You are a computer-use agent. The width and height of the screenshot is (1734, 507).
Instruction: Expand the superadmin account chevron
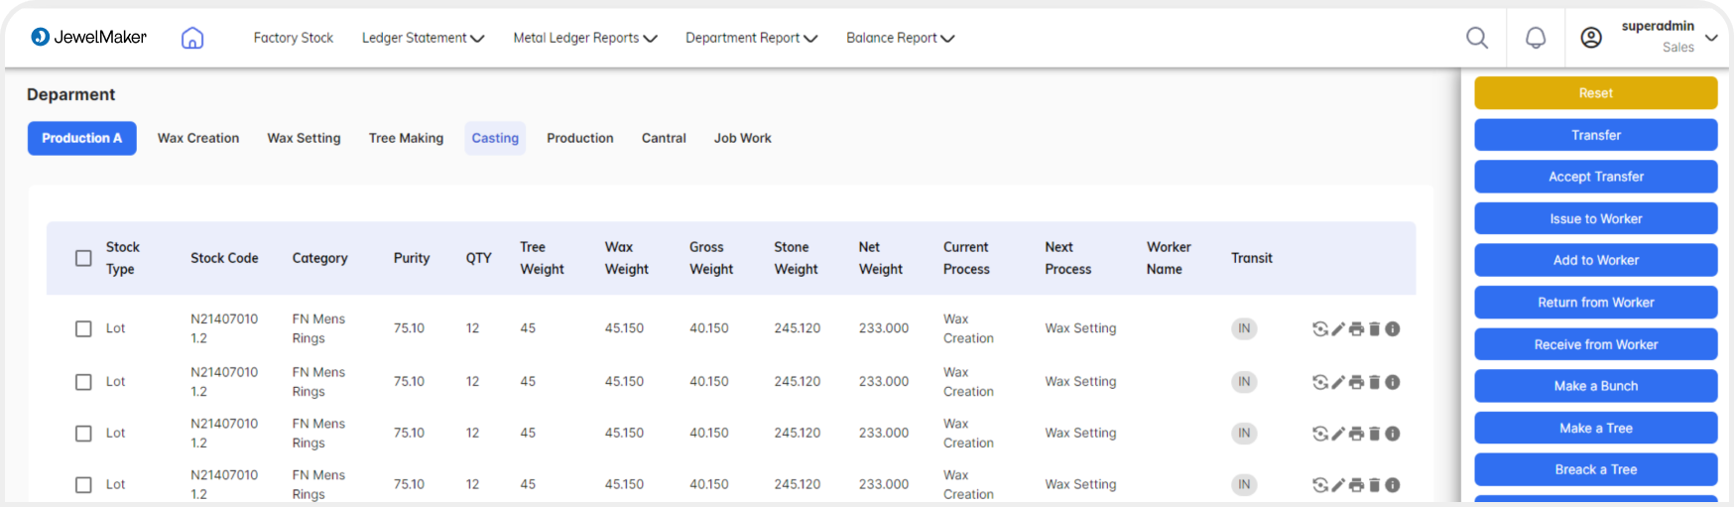pos(1711,38)
